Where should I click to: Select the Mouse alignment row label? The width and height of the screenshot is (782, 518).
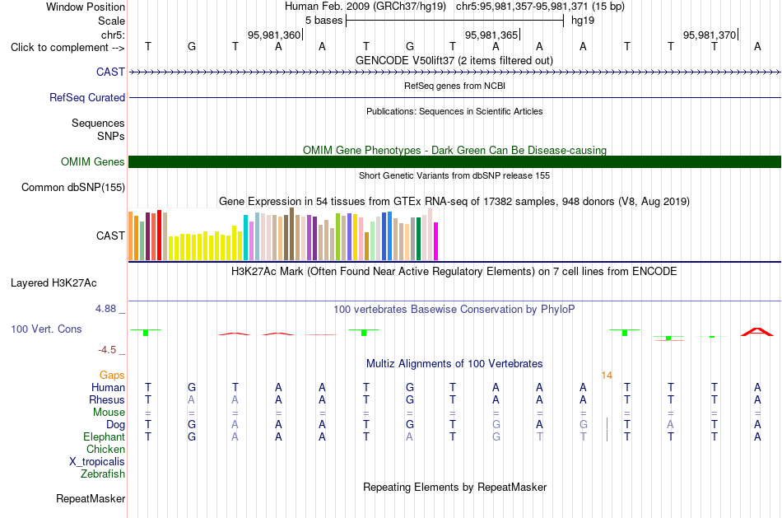pyautogui.click(x=109, y=413)
